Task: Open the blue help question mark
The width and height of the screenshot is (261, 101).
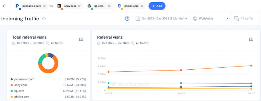Action: 127,19
